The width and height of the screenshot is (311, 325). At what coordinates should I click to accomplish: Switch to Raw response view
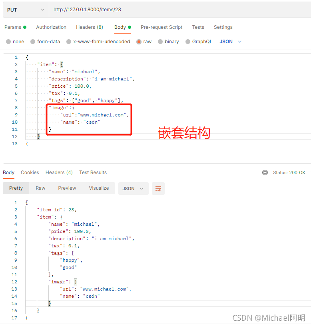[x=40, y=188]
